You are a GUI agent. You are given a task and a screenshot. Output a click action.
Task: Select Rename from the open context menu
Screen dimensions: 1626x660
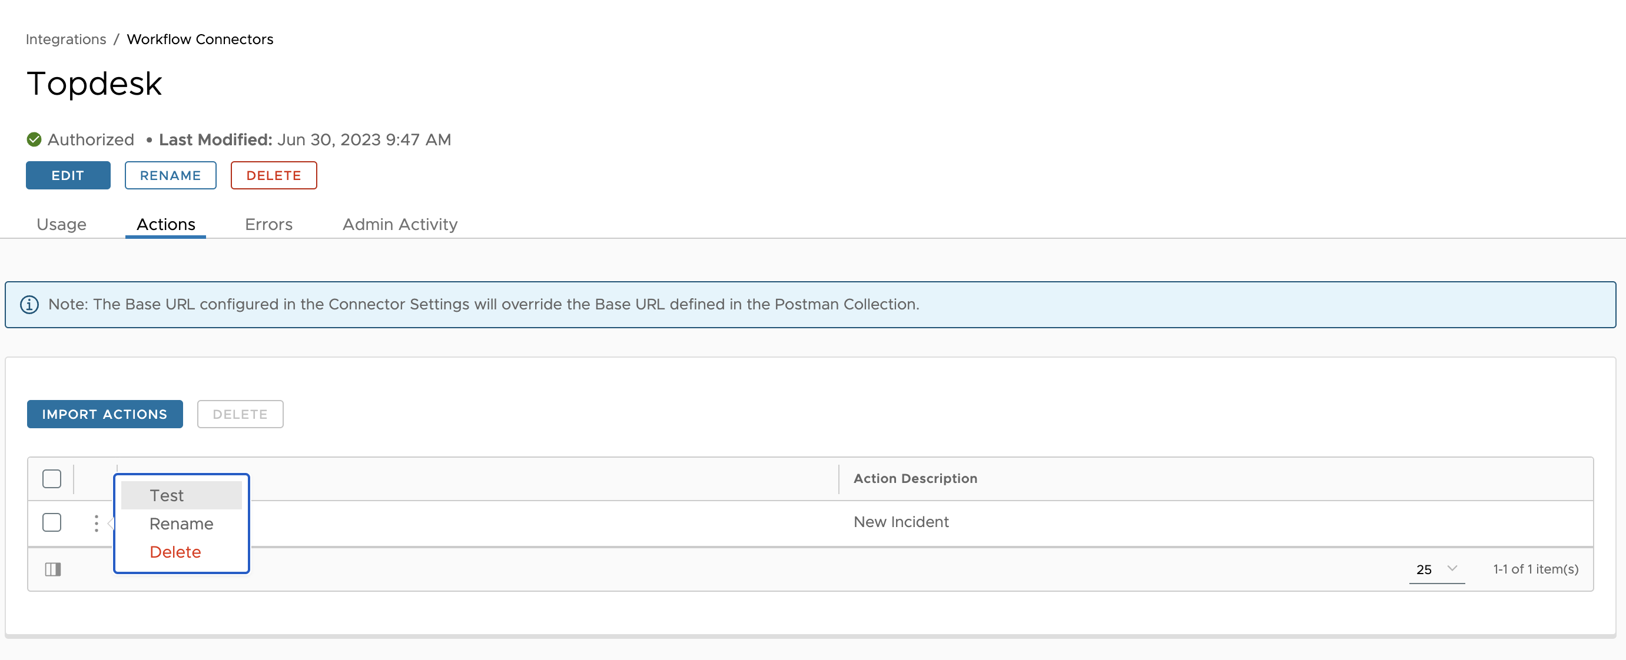click(x=181, y=523)
